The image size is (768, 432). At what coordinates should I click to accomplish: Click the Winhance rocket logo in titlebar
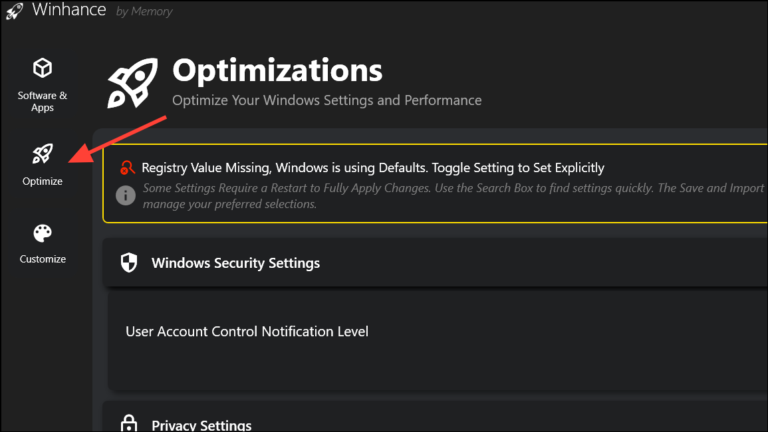14,11
